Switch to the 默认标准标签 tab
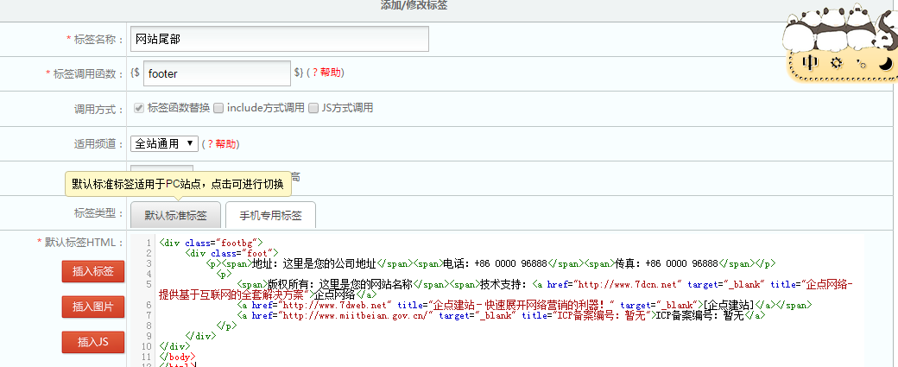 pos(175,215)
